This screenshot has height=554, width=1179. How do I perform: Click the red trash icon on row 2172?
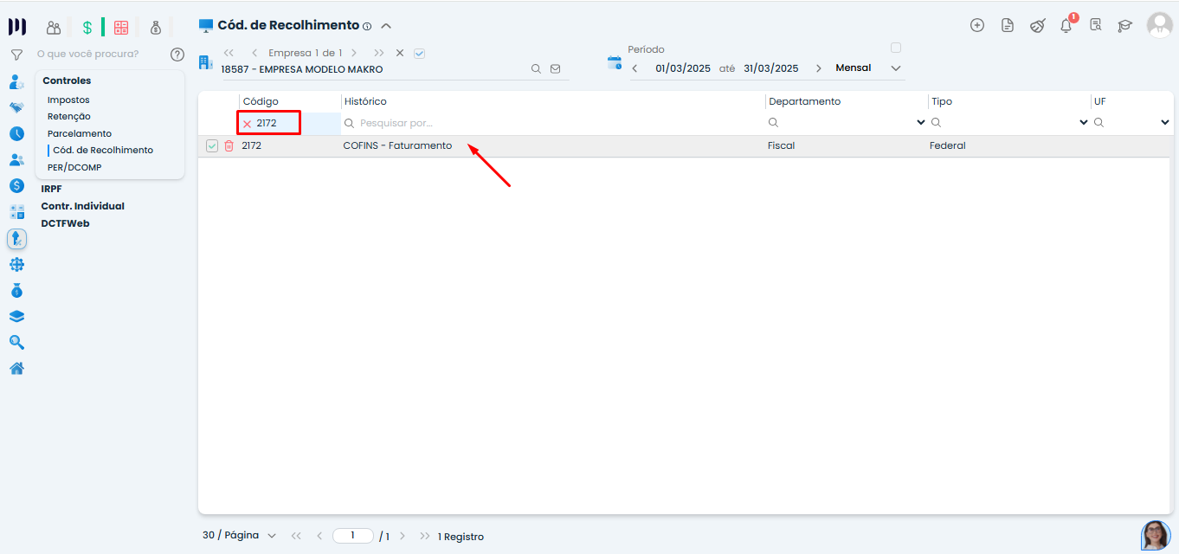pos(229,146)
